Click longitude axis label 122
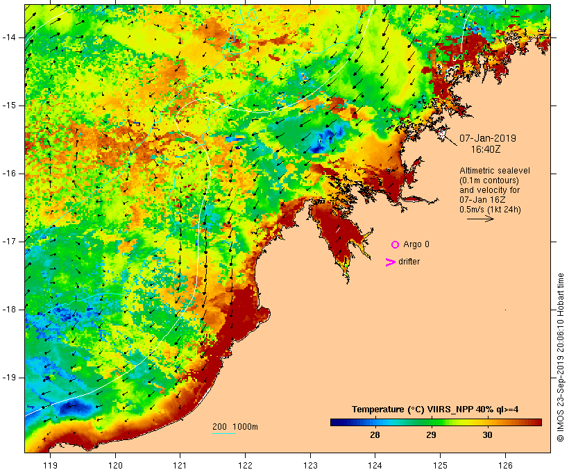The width and height of the screenshot is (569, 472). [246, 465]
